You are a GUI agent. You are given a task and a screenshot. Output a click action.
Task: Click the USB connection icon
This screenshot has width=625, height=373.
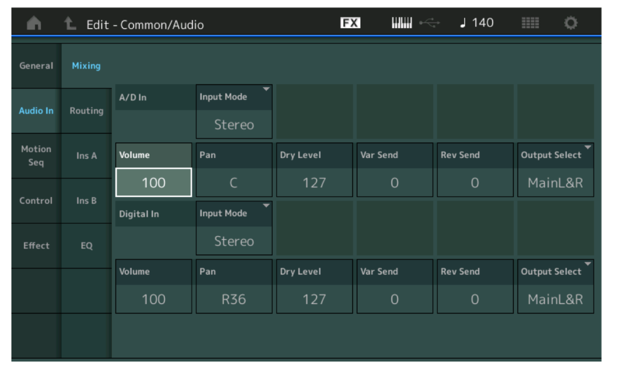(429, 23)
